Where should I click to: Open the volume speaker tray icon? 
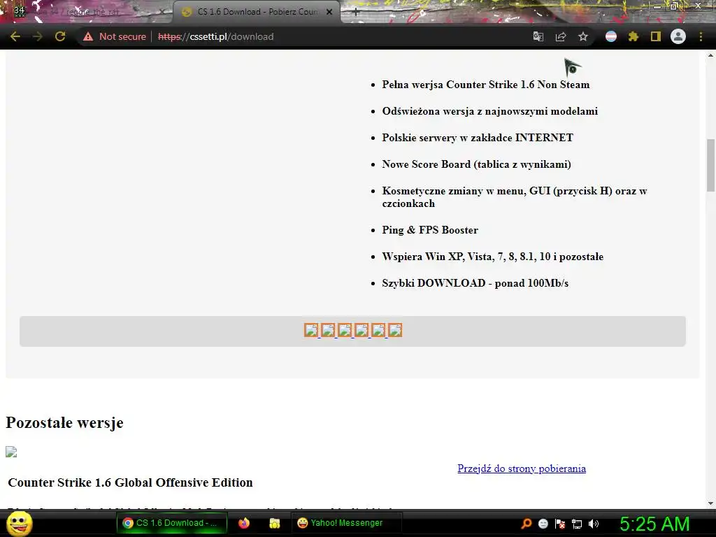coord(594,524)
